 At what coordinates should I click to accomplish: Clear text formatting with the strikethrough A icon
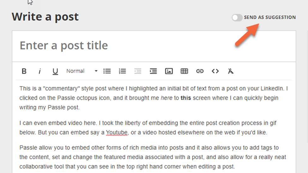pos(231,71)
